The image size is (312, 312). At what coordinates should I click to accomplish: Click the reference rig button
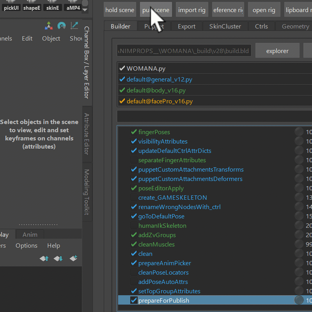pos(228,10)
